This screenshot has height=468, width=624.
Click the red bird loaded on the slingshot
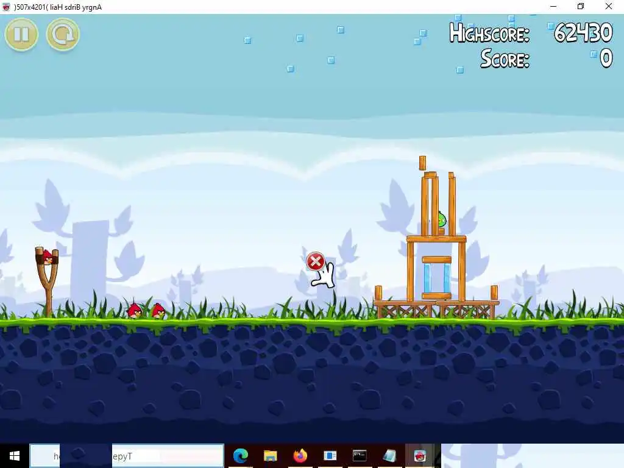point(48,257)
